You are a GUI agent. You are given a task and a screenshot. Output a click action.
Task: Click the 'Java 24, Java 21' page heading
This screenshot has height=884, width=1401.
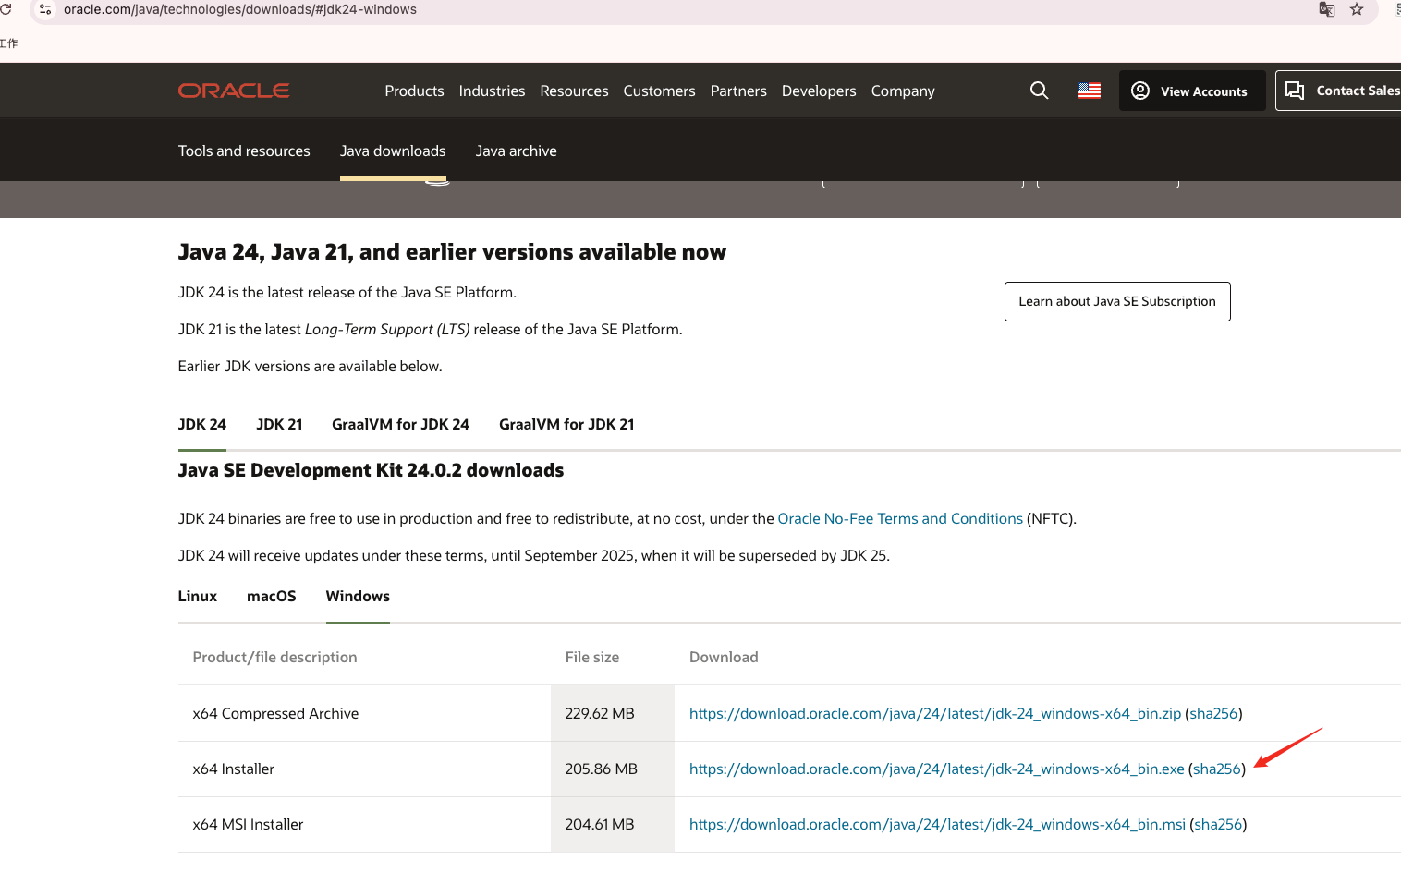point(452,252)
